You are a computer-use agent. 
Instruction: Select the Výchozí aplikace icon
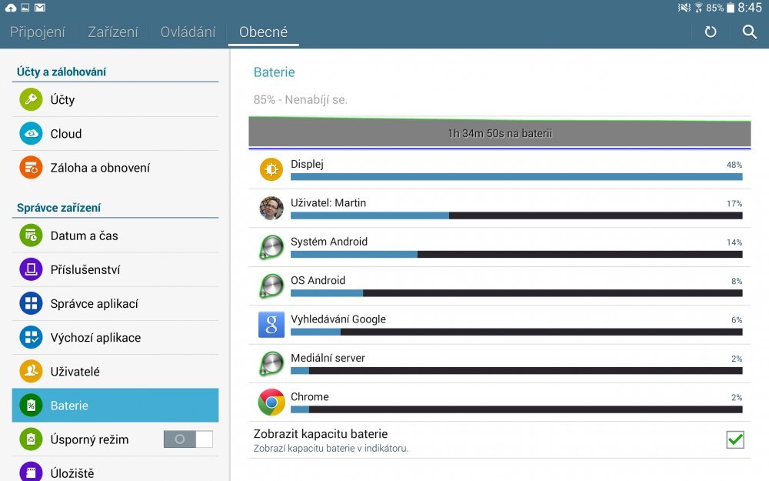[x=31, y=337]
